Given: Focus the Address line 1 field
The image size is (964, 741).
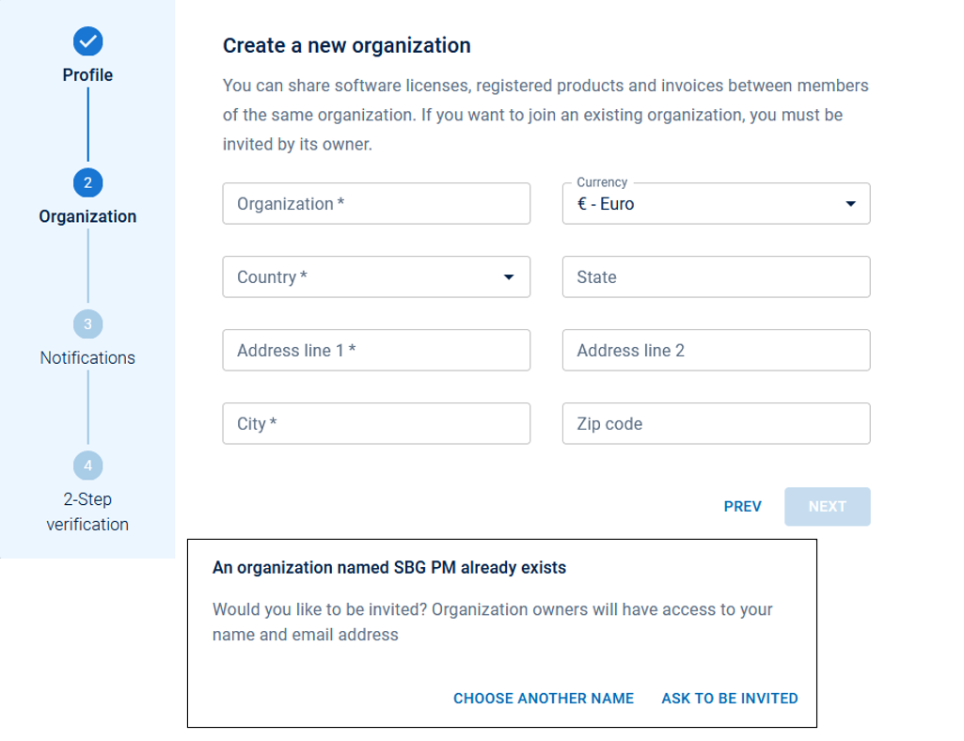Looking at the screenshot, I should tap(376, 351).
